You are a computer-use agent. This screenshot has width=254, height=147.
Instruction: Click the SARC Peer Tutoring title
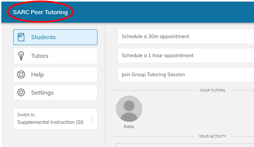(40, 12)
